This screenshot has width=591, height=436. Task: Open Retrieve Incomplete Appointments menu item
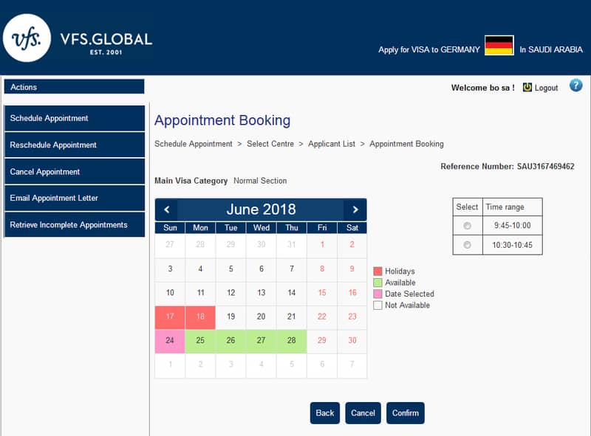tap(75, 225)
